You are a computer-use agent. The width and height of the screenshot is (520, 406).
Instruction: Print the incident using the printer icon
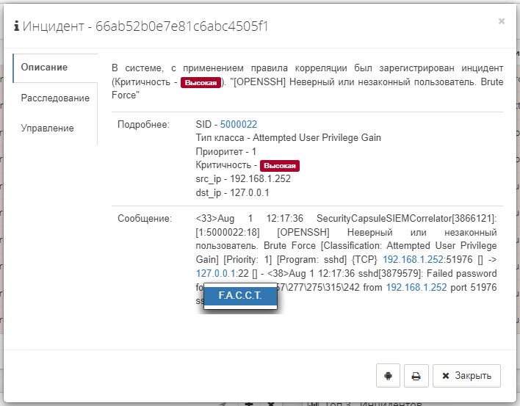coord(416,376)
